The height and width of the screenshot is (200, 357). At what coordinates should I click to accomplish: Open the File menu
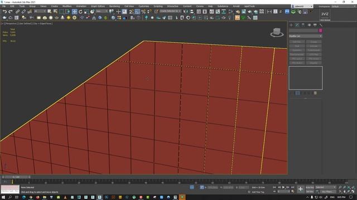coord(4,6)
